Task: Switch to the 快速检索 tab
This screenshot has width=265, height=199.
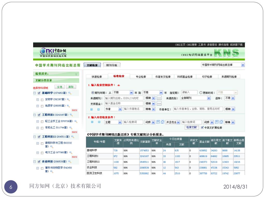Action: [x=97, y=77]
